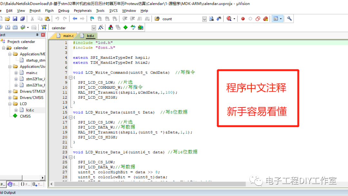Switch to the Templates tab in project panel

37,184
